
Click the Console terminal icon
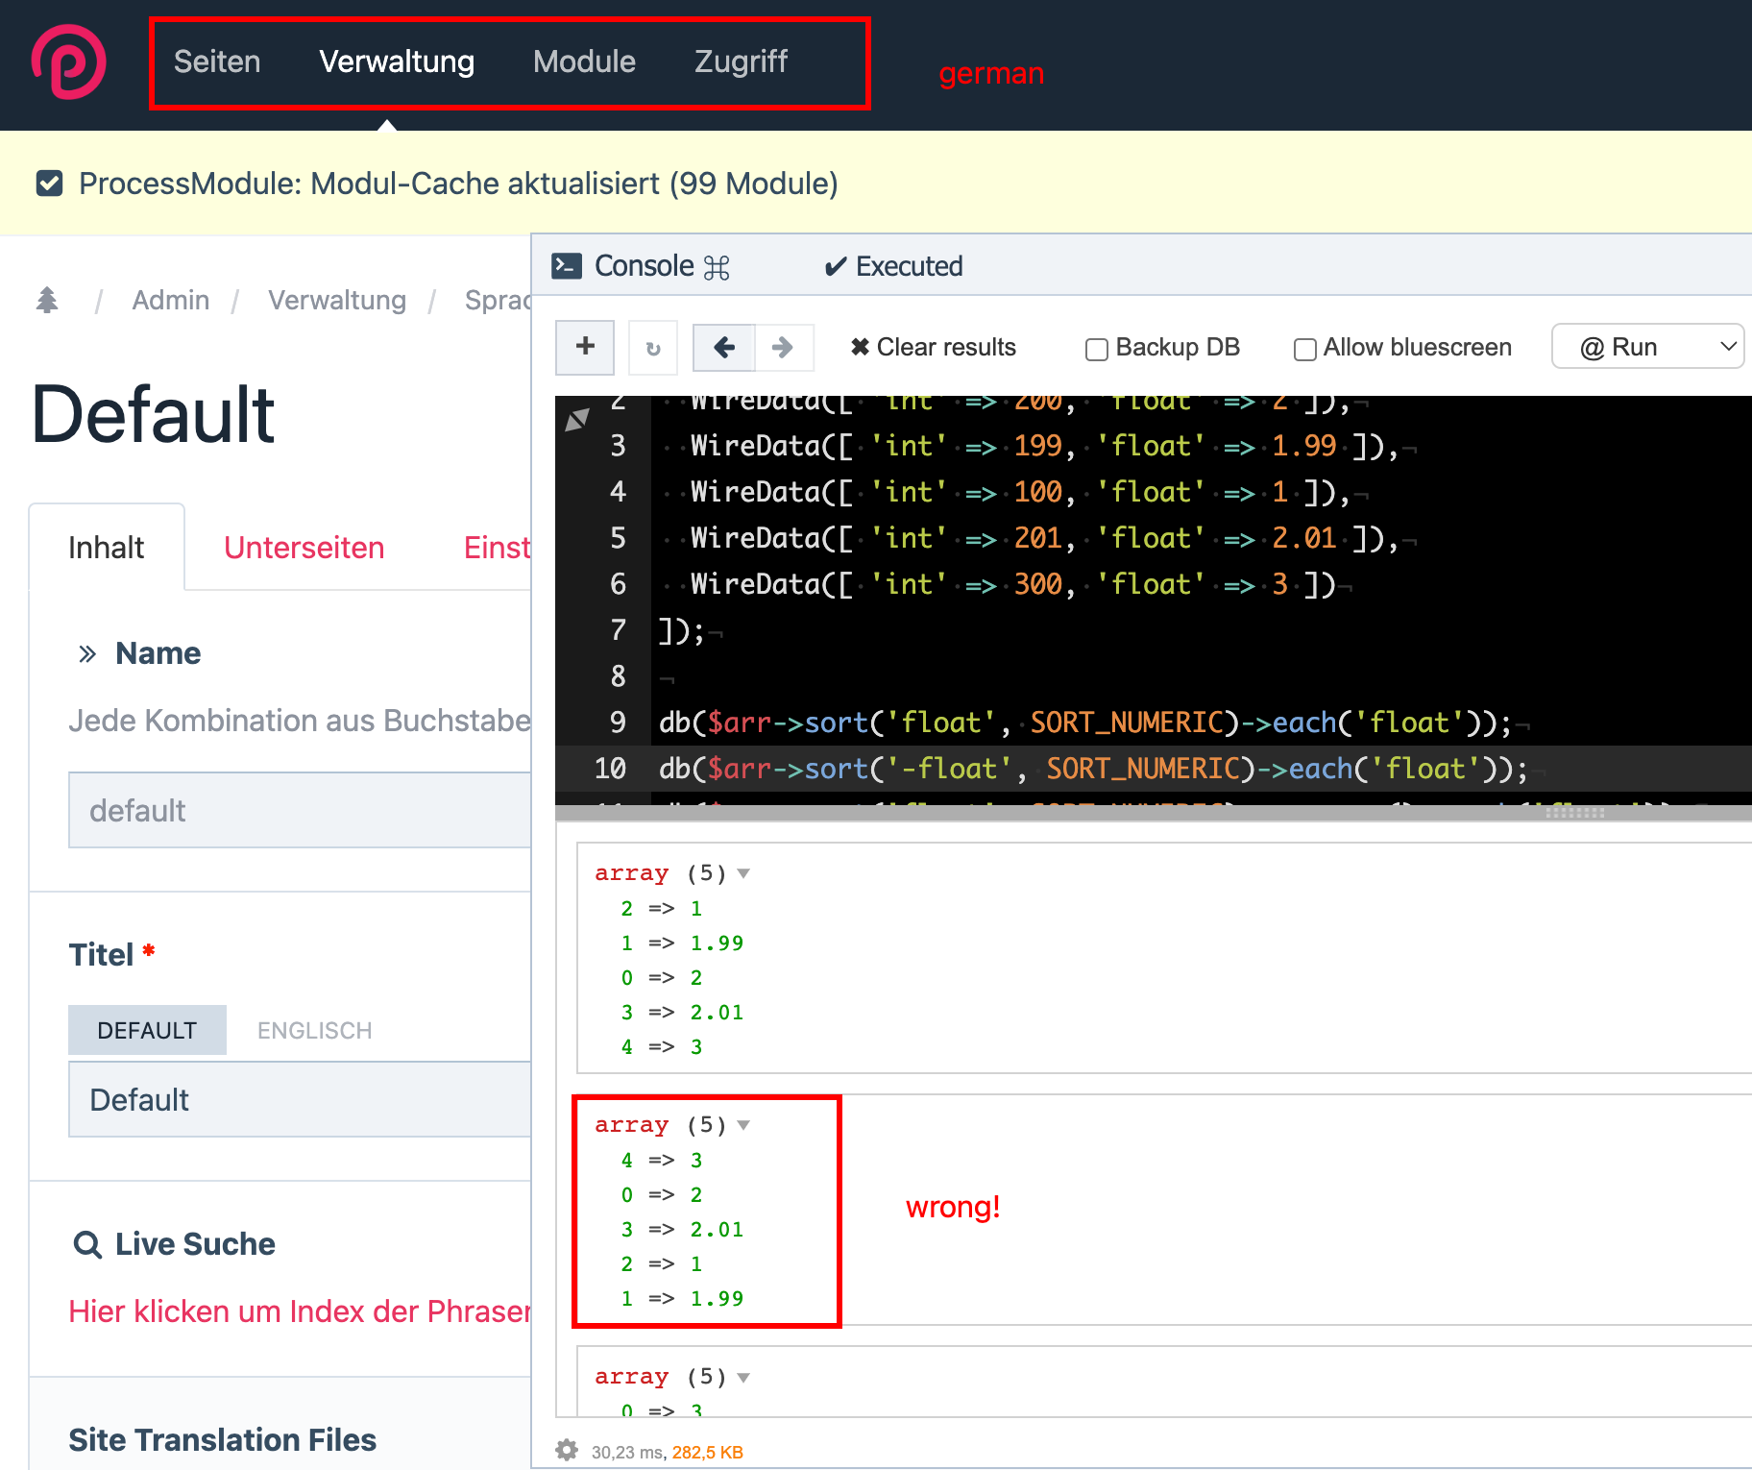[568, 265]
